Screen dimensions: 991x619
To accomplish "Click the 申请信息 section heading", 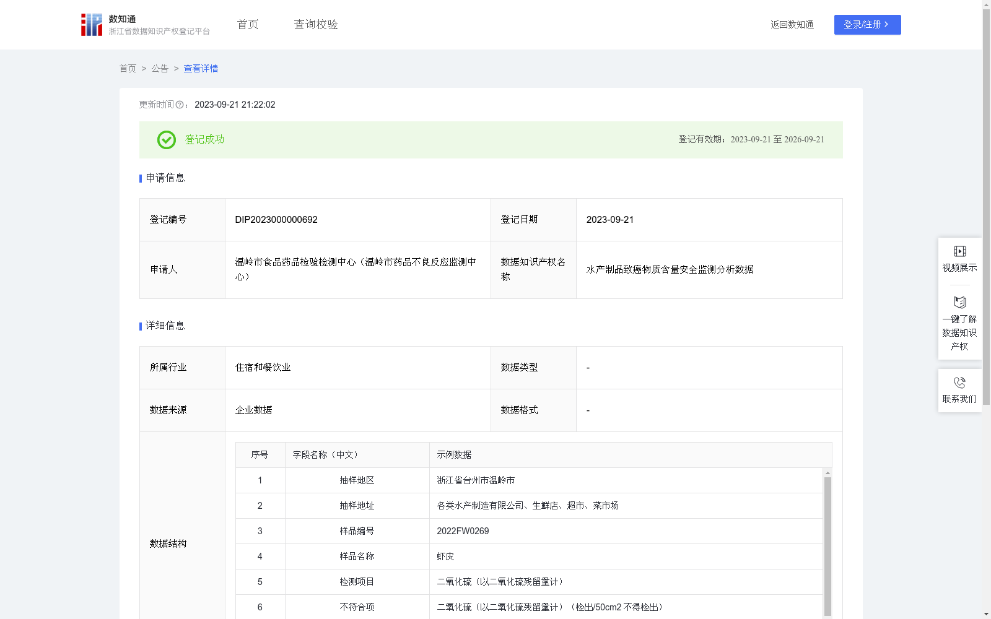I will (165, 178).
